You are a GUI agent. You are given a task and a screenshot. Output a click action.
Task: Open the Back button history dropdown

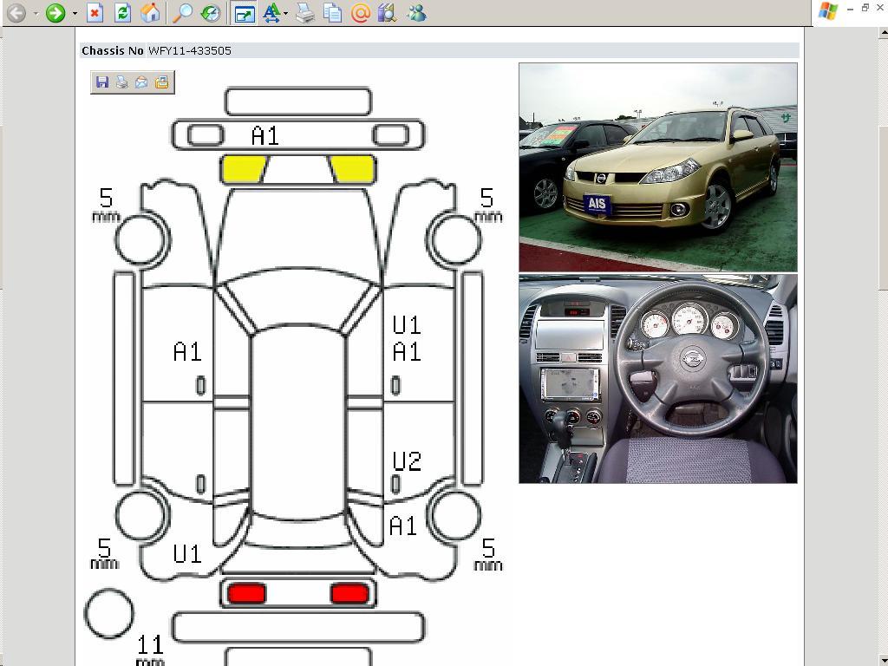click(35, 13)
